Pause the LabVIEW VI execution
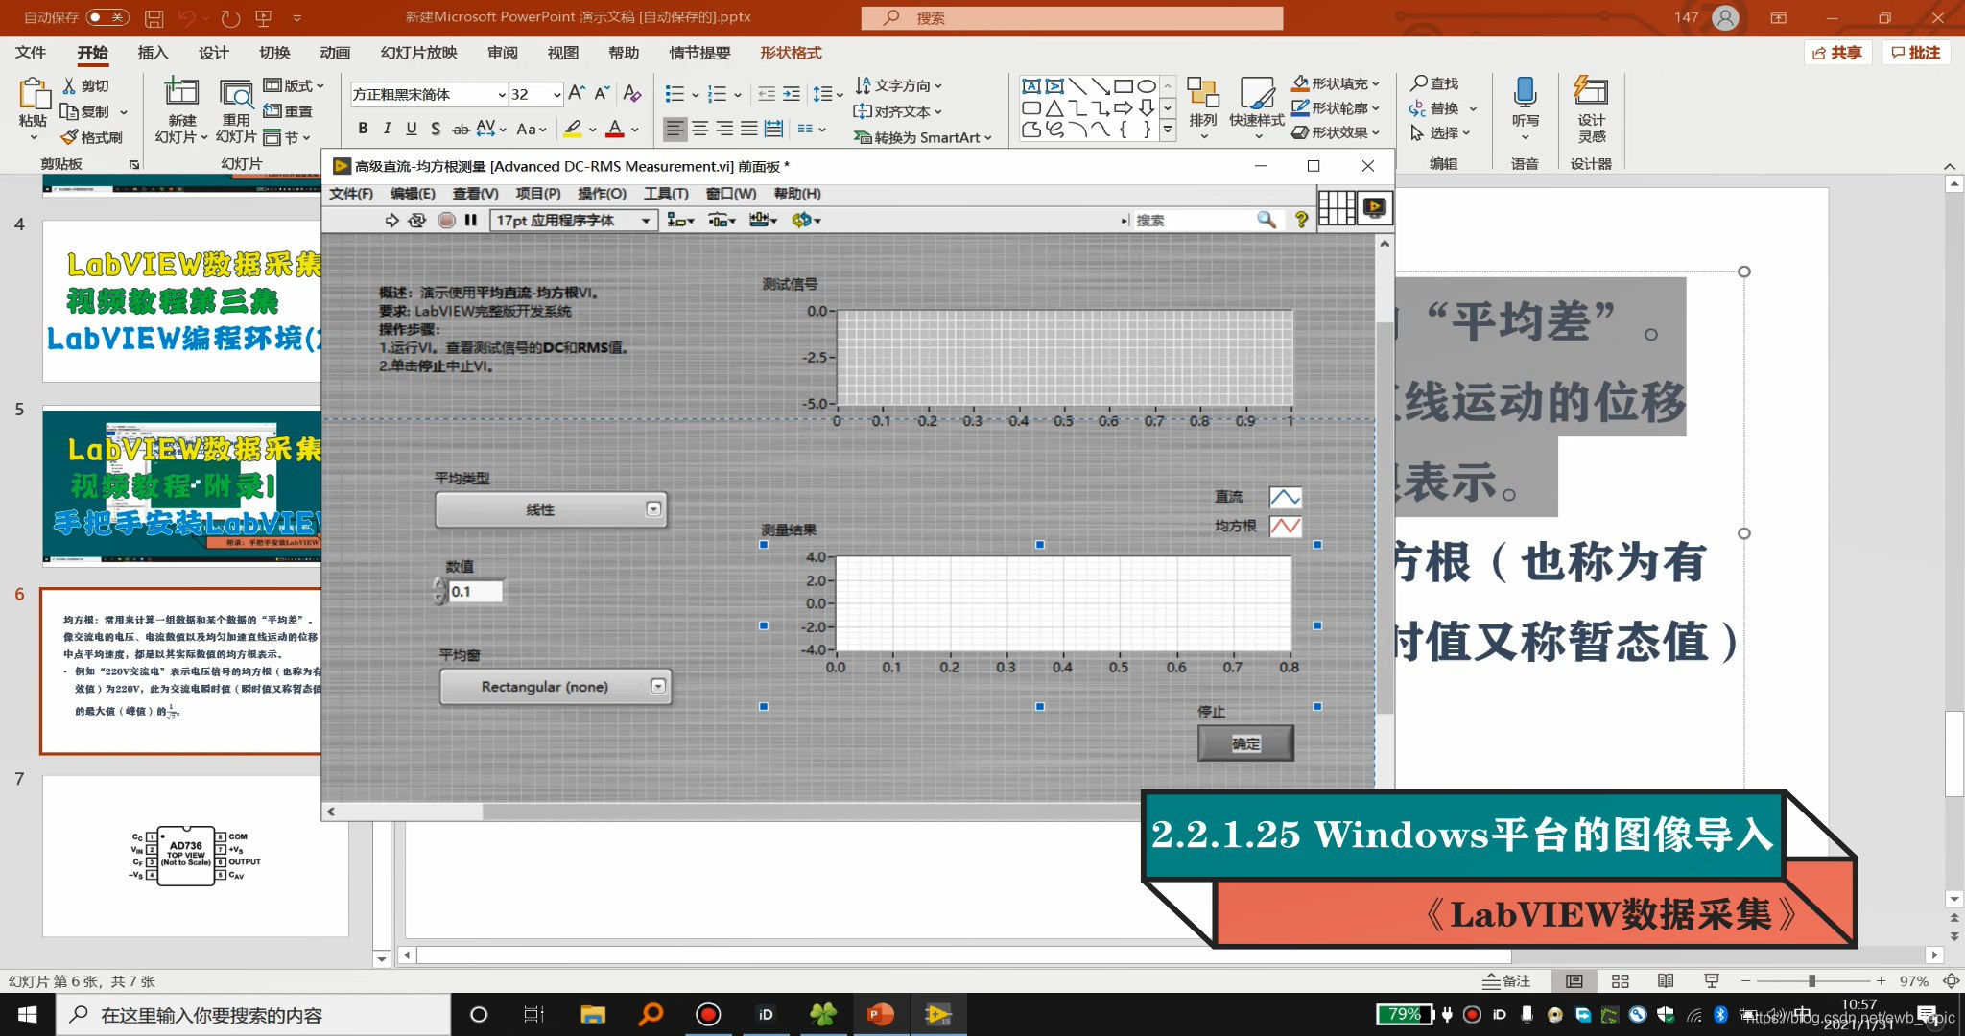Screen dimensions: 1965x1036 click(471, 220)
